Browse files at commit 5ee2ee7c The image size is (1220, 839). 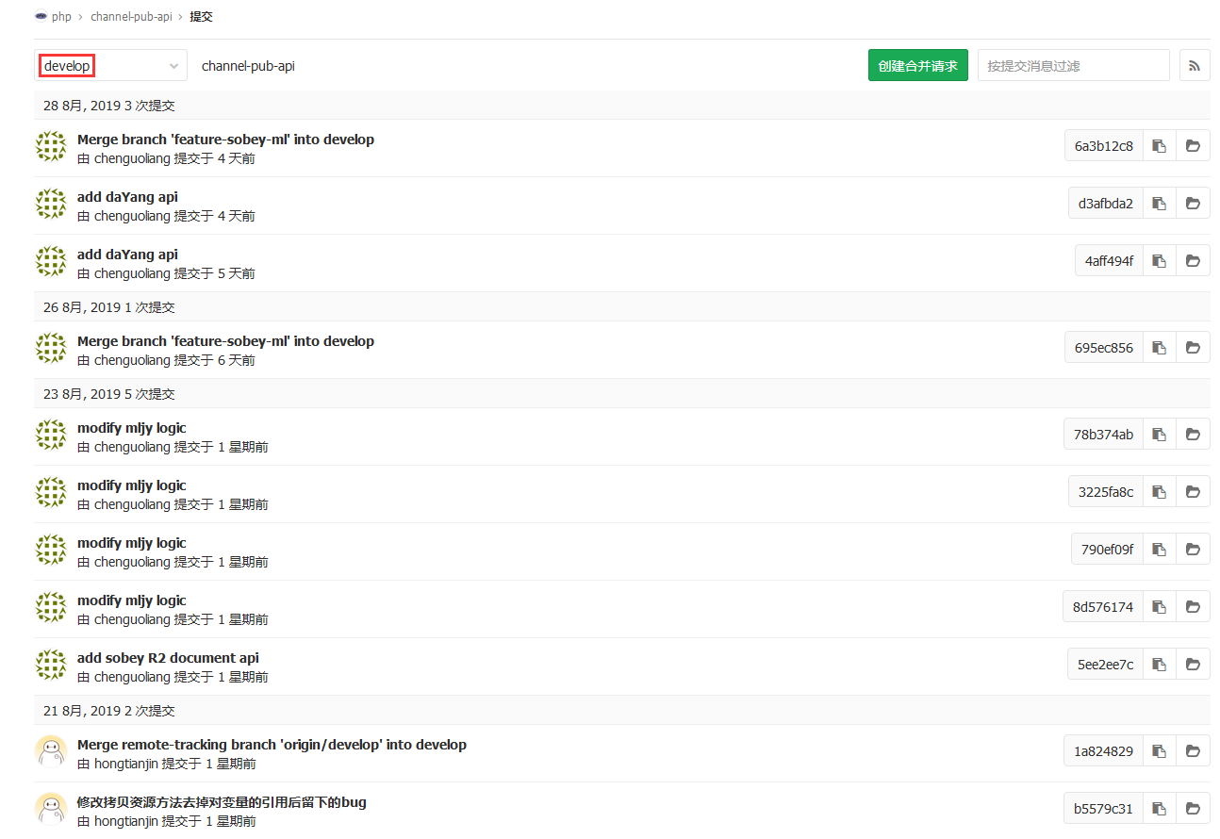(x=1193, y=665)
